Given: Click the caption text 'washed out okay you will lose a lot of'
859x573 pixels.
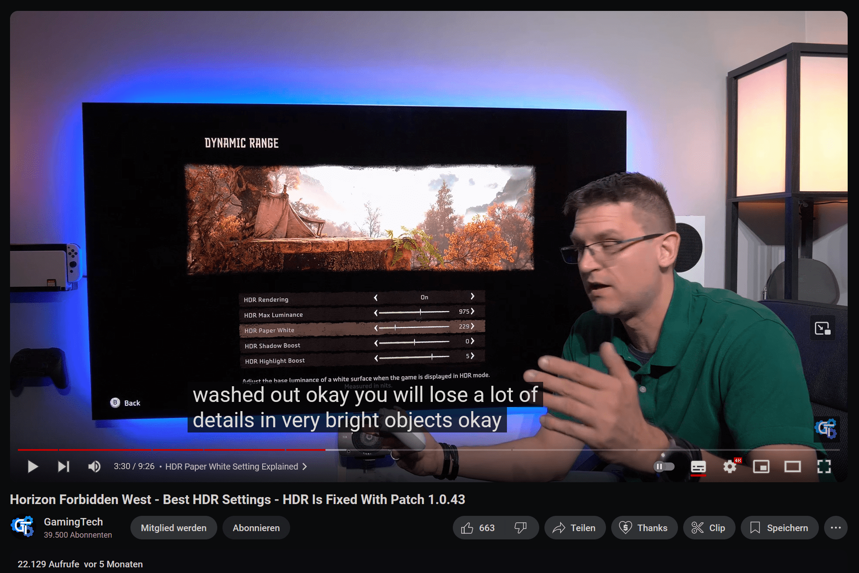Looking at the screenshot, I should point(365,395).
